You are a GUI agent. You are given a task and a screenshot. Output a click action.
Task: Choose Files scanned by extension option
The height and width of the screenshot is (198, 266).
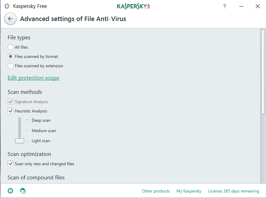pos(11,66)
